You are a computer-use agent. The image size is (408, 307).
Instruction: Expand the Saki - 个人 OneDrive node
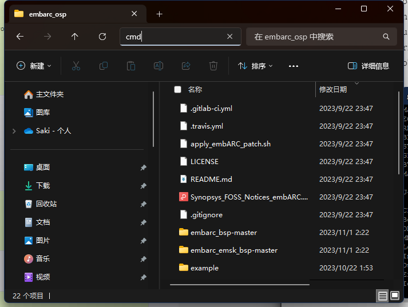point(14,131)
